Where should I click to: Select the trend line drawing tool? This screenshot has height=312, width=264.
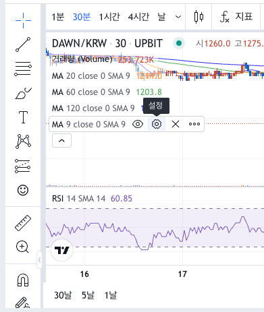tap(23, 44)
